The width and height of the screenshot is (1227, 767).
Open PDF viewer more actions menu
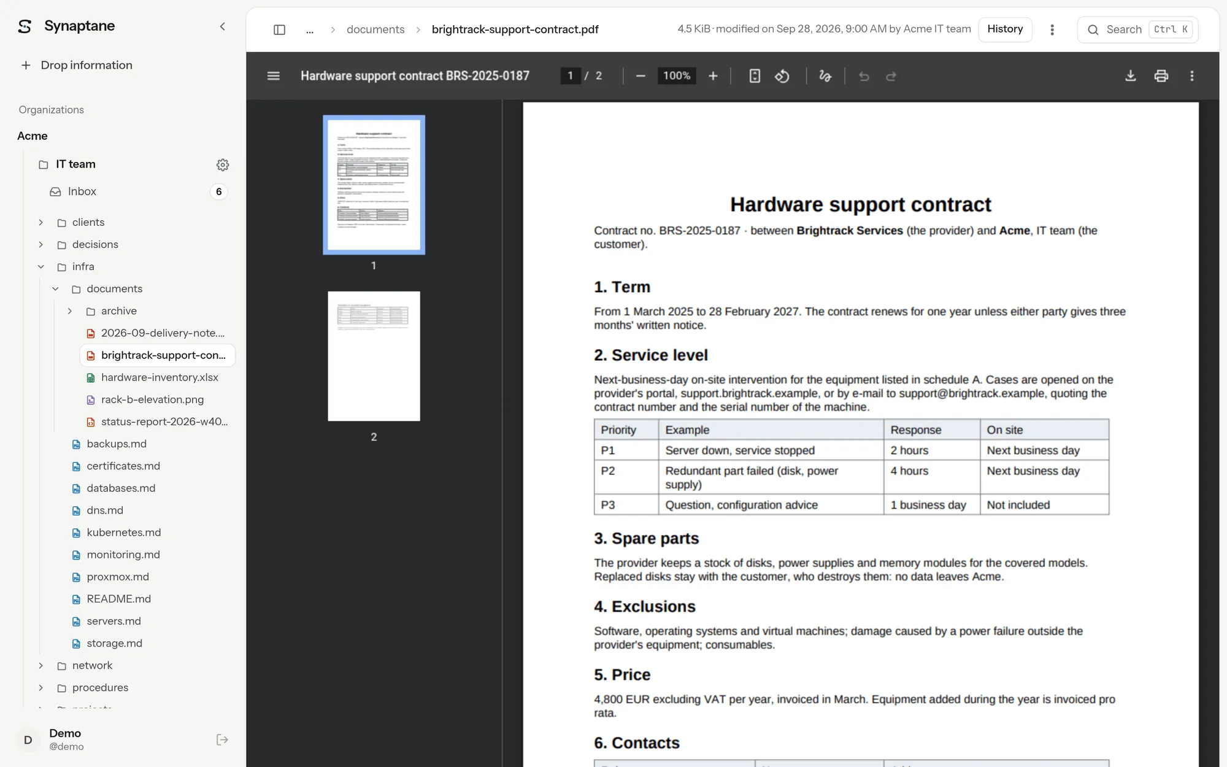[1191, 76]
